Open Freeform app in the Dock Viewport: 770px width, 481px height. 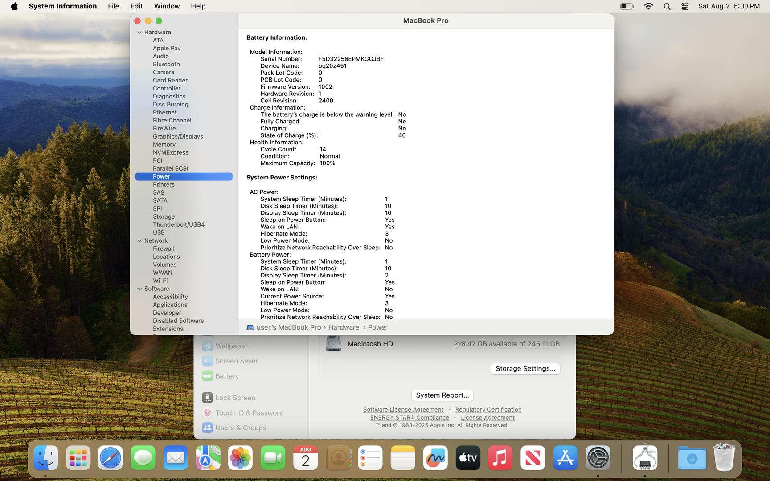[x=435, y=458]
